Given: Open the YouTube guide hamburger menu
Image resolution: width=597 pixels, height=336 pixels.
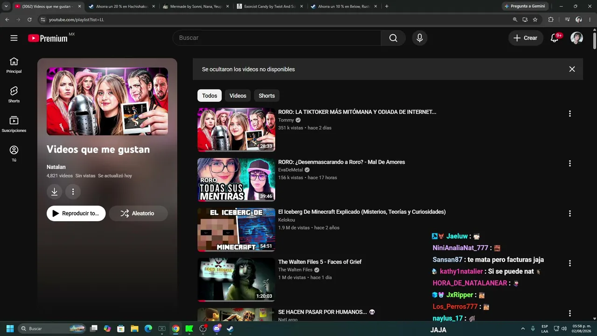Looking at the screenshot, I should tap(14, 38).
